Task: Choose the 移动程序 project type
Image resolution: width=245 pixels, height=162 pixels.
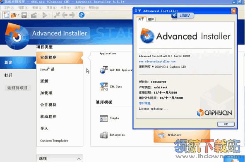Action: pos(48,117)
